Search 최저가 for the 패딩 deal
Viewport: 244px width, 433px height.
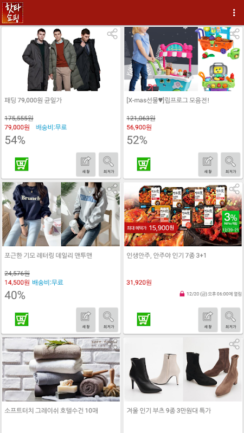pos(108,165)
